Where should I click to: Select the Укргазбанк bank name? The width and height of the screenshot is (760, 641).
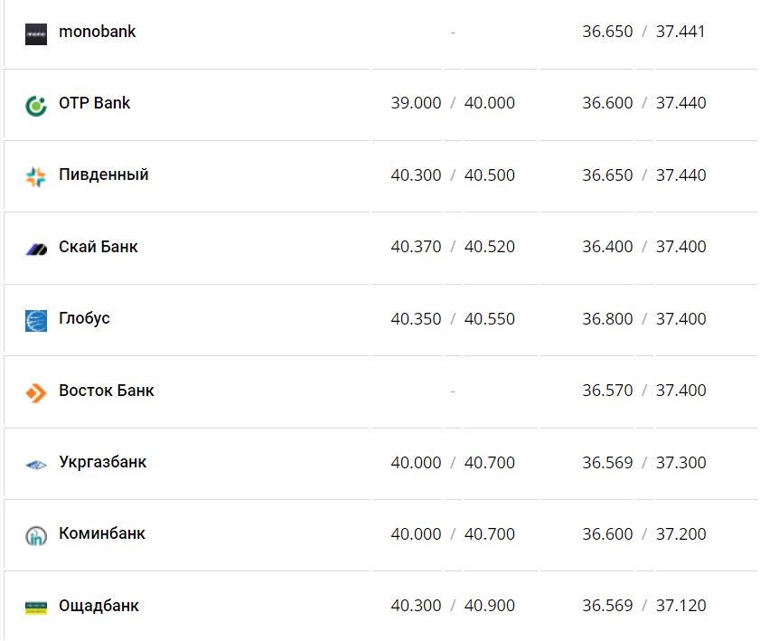pyautogui.click(x=103, y=462)
